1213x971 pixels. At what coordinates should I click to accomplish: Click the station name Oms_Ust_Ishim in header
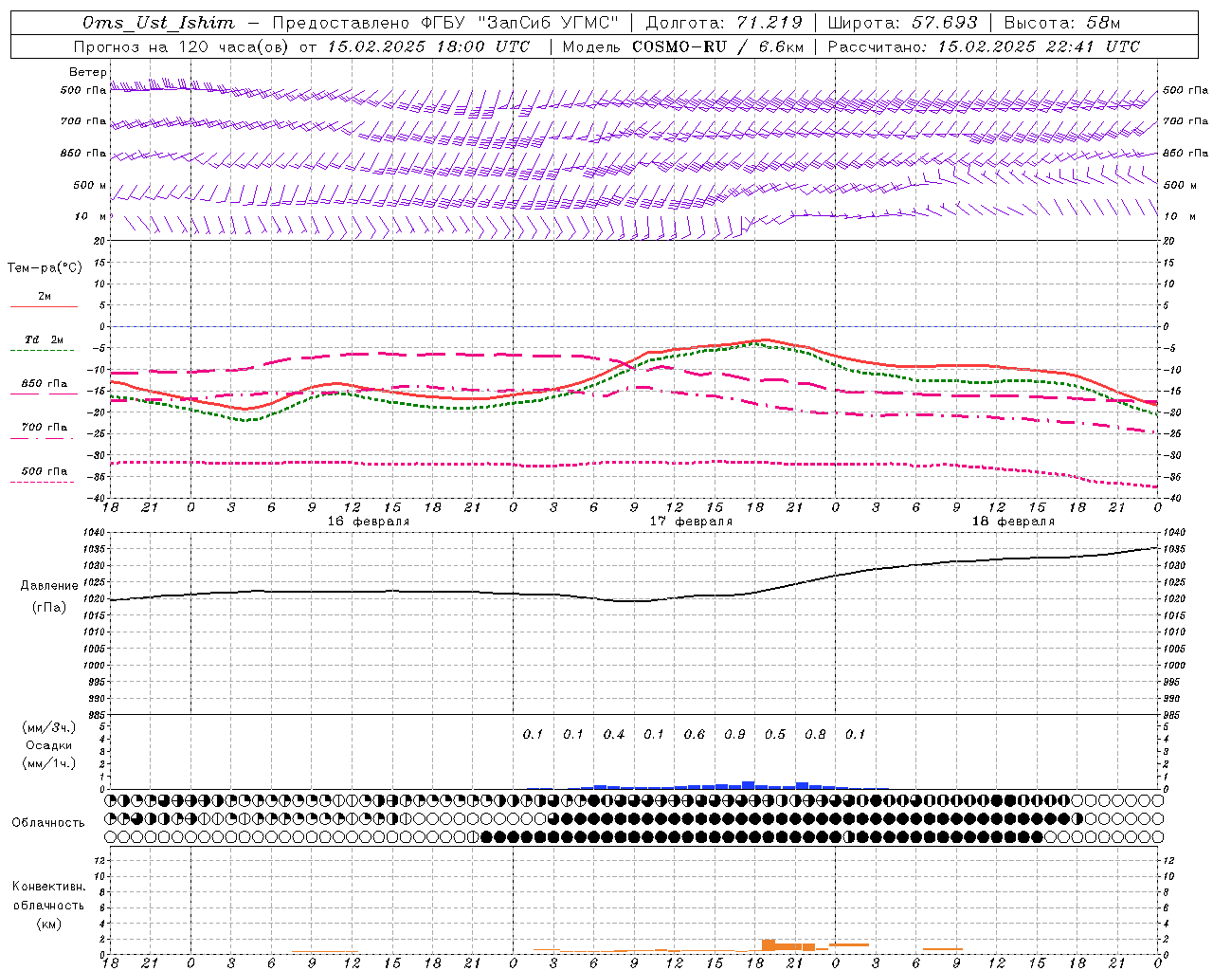(x=158, y=23)
